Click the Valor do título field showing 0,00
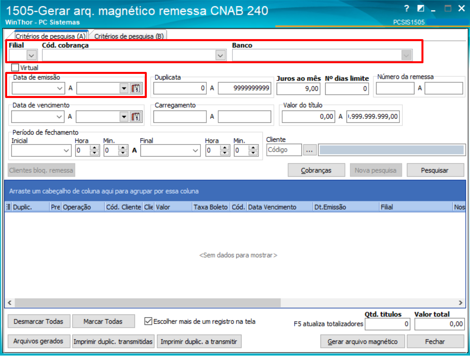 point(309,117)
